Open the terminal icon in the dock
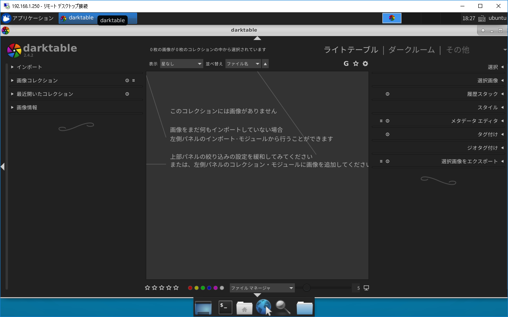Image resolution: width=508 pixels, height=317 pixels. (225, 307)
